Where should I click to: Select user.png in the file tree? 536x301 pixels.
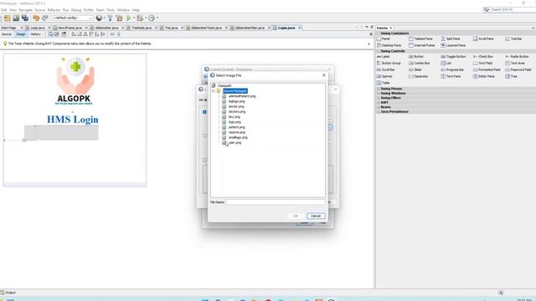234,143
